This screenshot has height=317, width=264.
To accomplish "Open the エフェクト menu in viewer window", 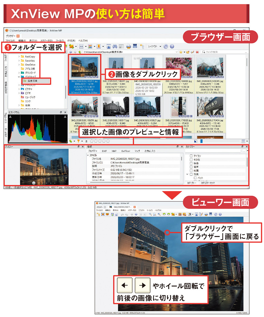I will (x=142, y=210).
